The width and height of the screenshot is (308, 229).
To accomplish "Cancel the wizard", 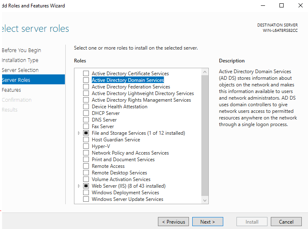I will (x=286, y=222).
